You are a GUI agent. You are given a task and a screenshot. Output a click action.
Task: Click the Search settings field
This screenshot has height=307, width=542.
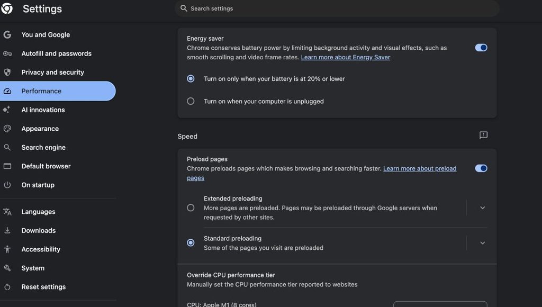pyautogui.click(x=337, y=8)
